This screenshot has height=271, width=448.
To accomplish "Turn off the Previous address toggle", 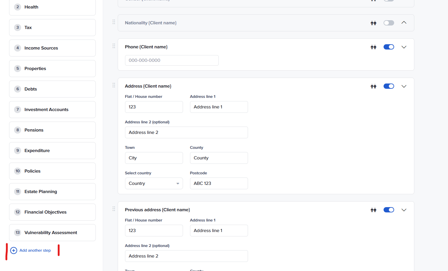I will coord(389,210).
